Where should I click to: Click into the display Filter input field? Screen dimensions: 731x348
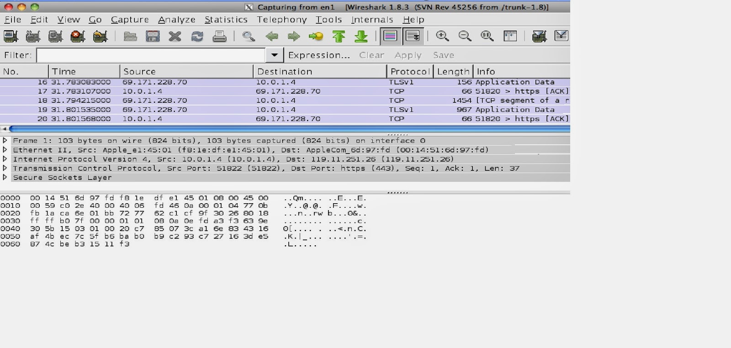[x=151, y=55]
